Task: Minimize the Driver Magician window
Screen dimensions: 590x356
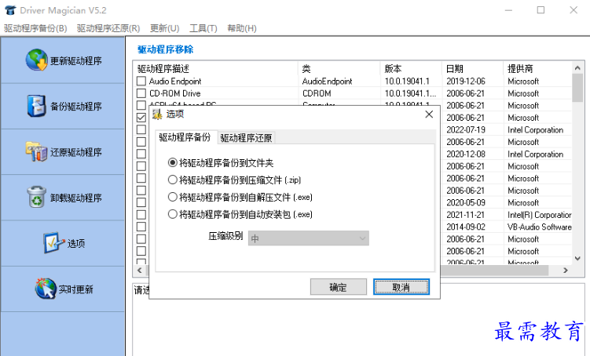Action: click(508, 10)
